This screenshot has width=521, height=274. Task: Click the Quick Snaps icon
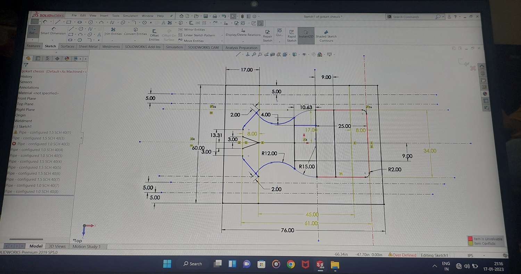point(280,33)
